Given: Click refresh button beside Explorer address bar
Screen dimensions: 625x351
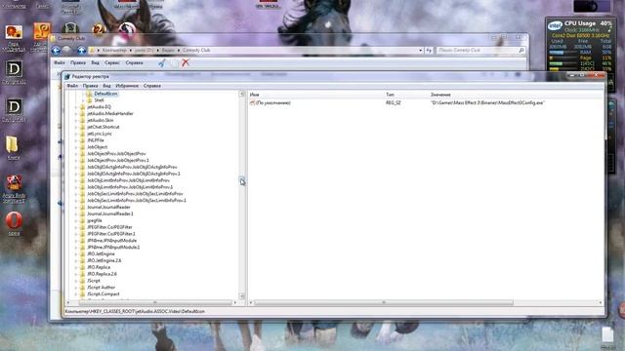Looking at the screenshot, I should (429, 51).
